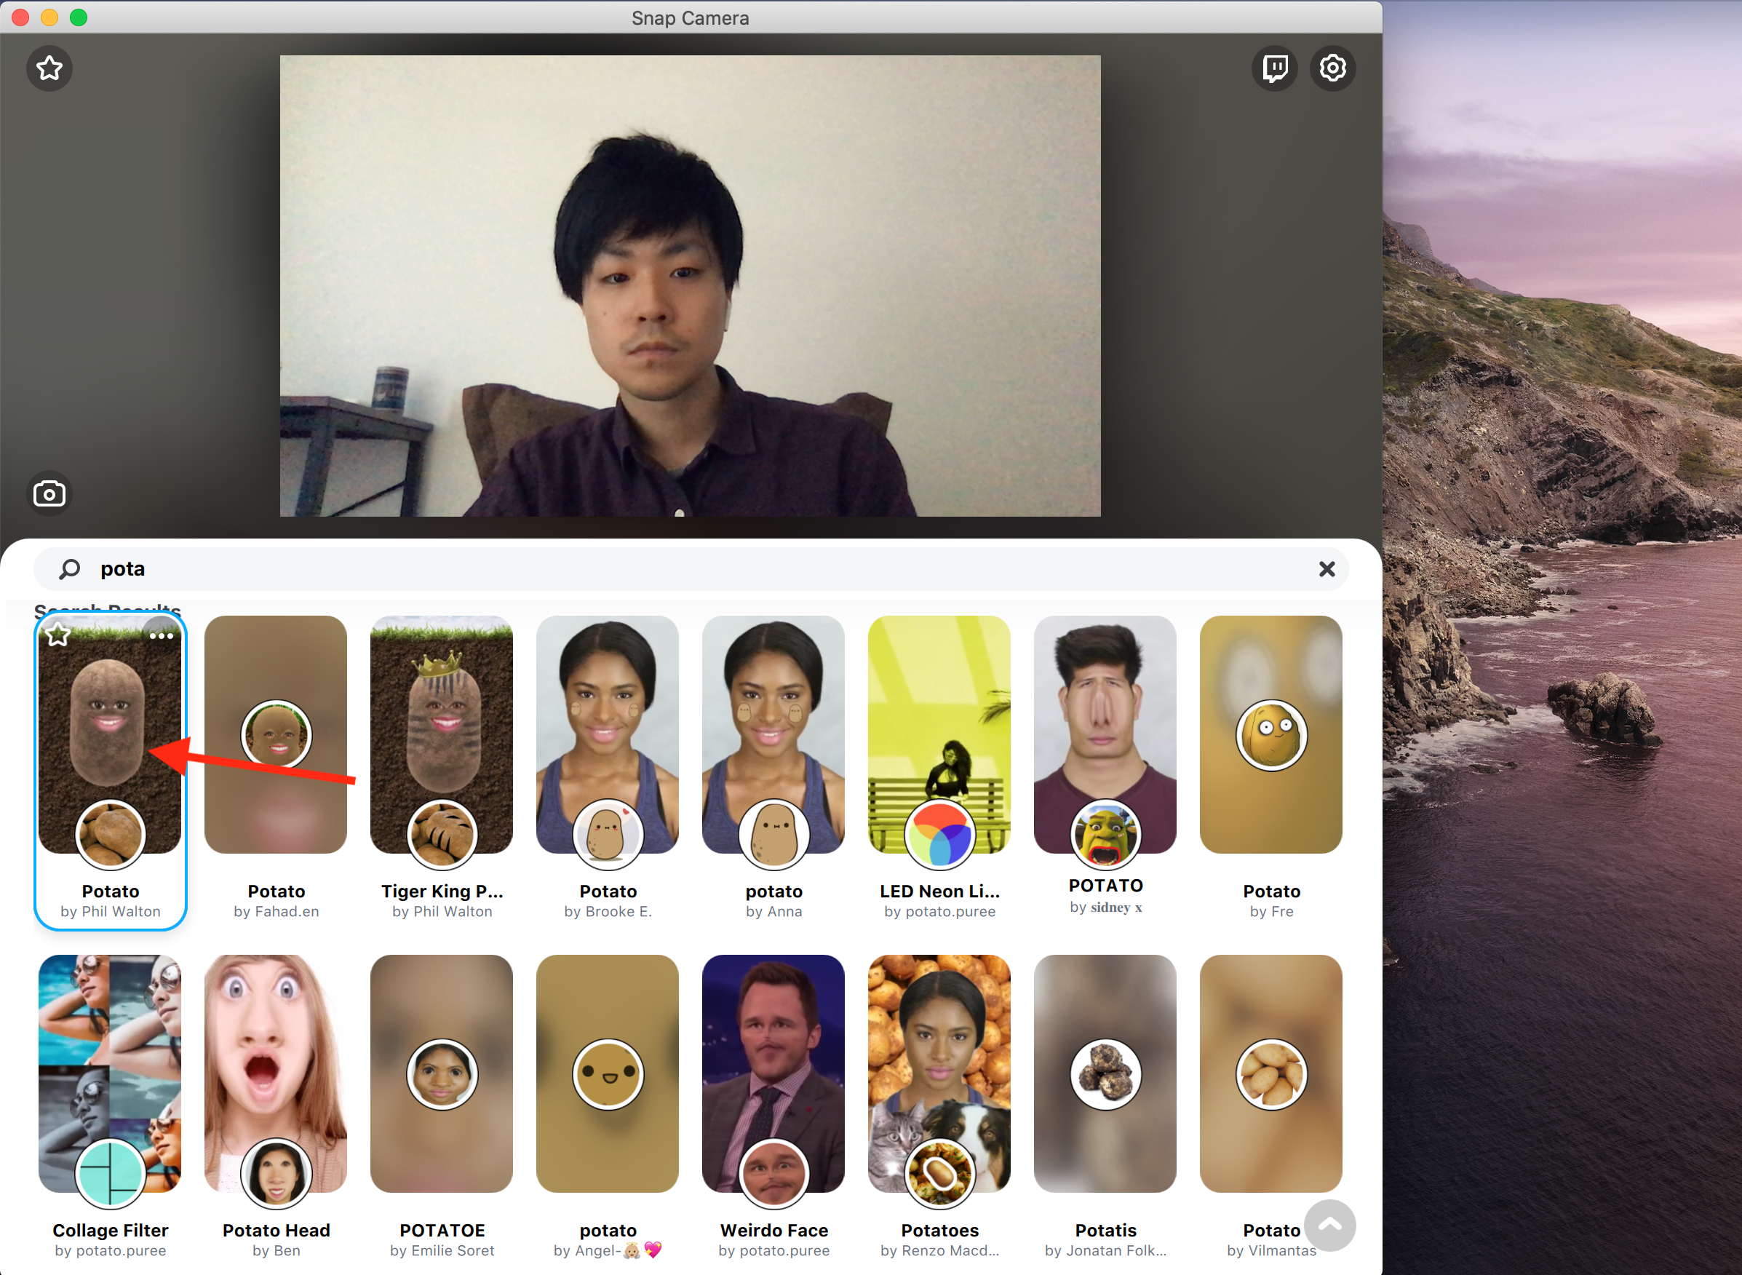Open the Favorites star button at top-left
The image size is (1742, 1275).
(x=49, y=68)
